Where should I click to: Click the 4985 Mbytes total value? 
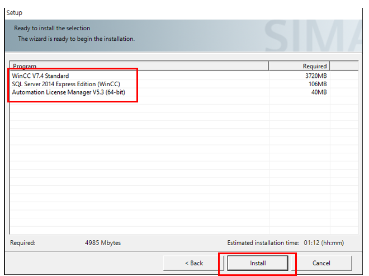(x=103, y=242)
